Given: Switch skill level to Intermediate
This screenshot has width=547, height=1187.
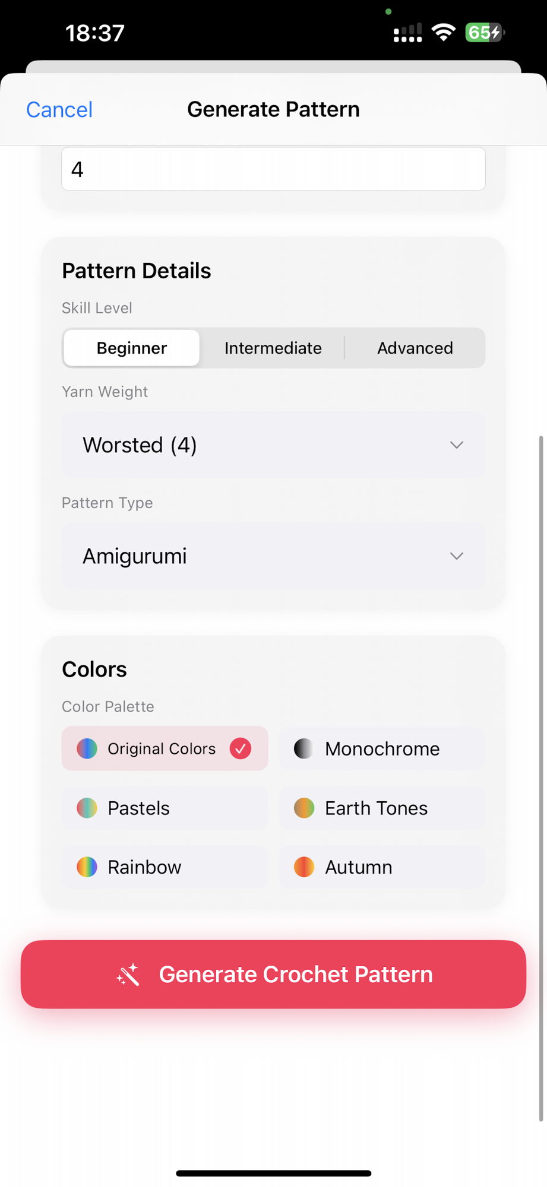Looking at the screenshot, I should [x=273, y=348].
